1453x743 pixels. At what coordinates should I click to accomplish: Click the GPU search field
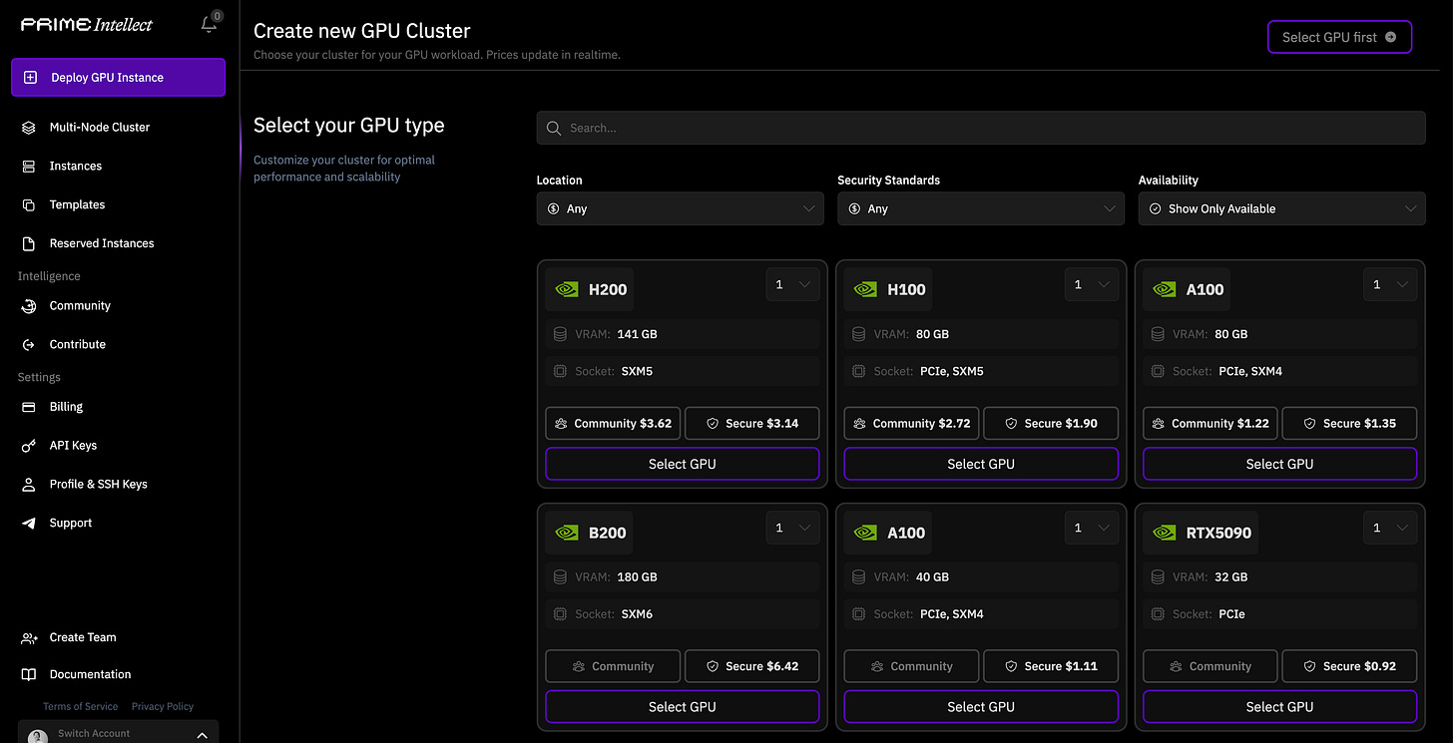[x=981, y=128]
